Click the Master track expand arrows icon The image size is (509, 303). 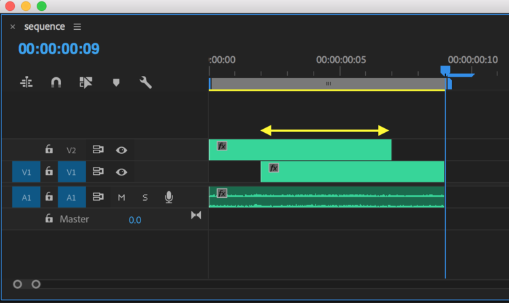pos(196,216)
